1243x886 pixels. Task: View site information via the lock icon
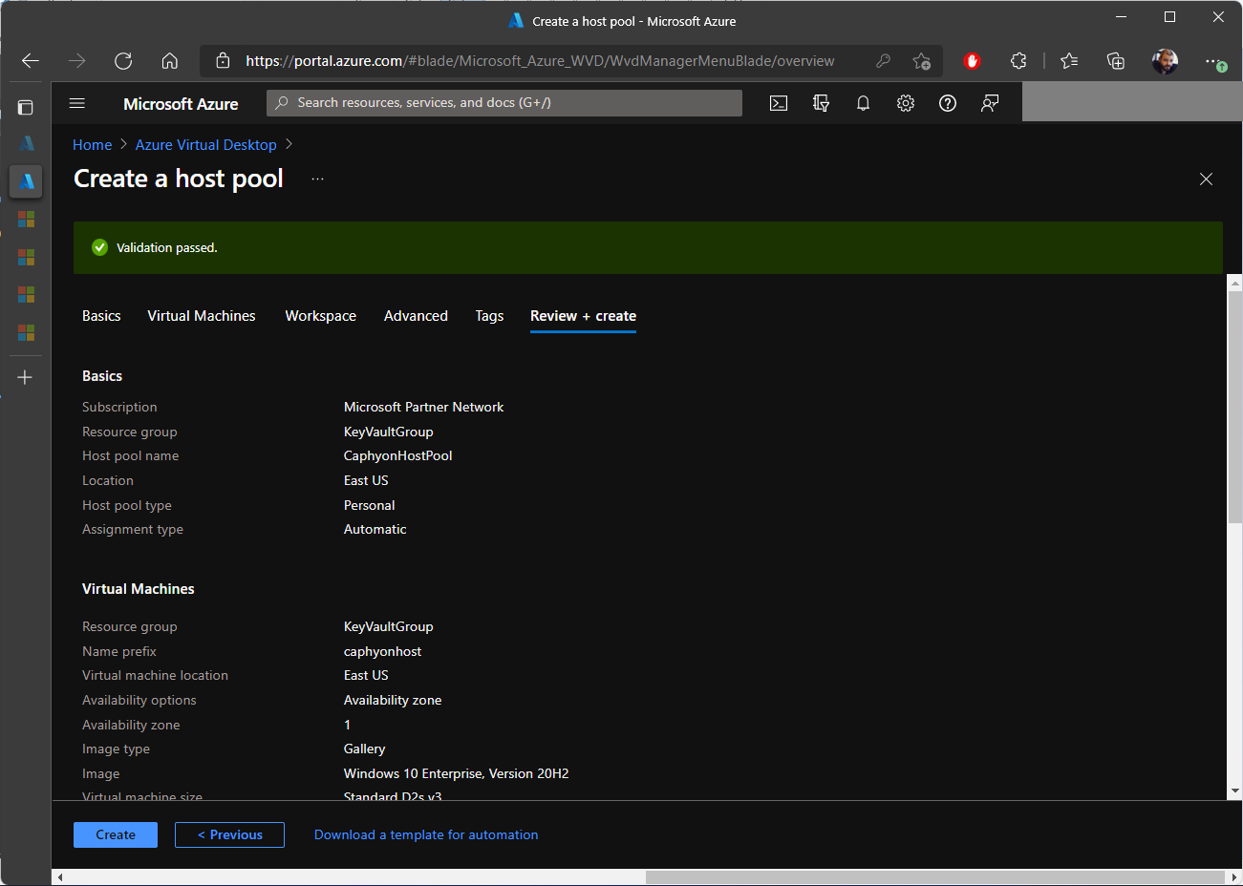223,61
